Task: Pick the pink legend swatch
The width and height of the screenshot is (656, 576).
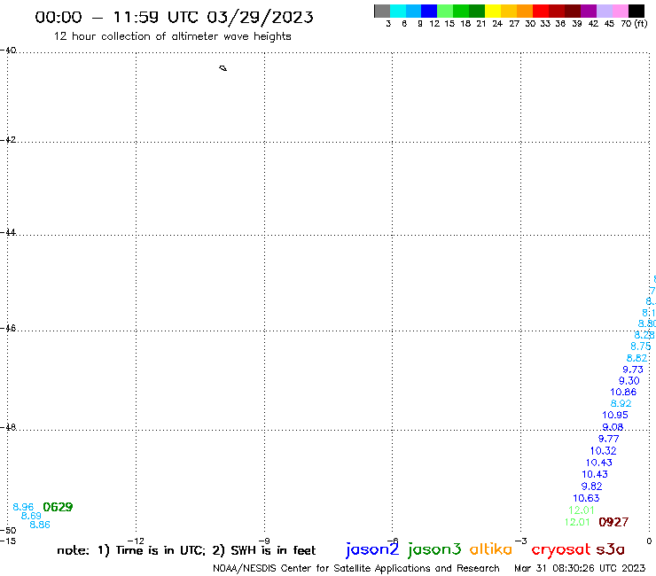Action: [x=620, y=11]
